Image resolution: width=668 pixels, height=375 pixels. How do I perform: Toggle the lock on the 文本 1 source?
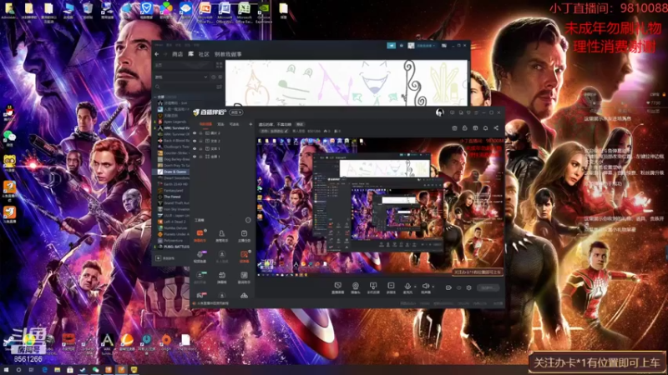(201, 149)
